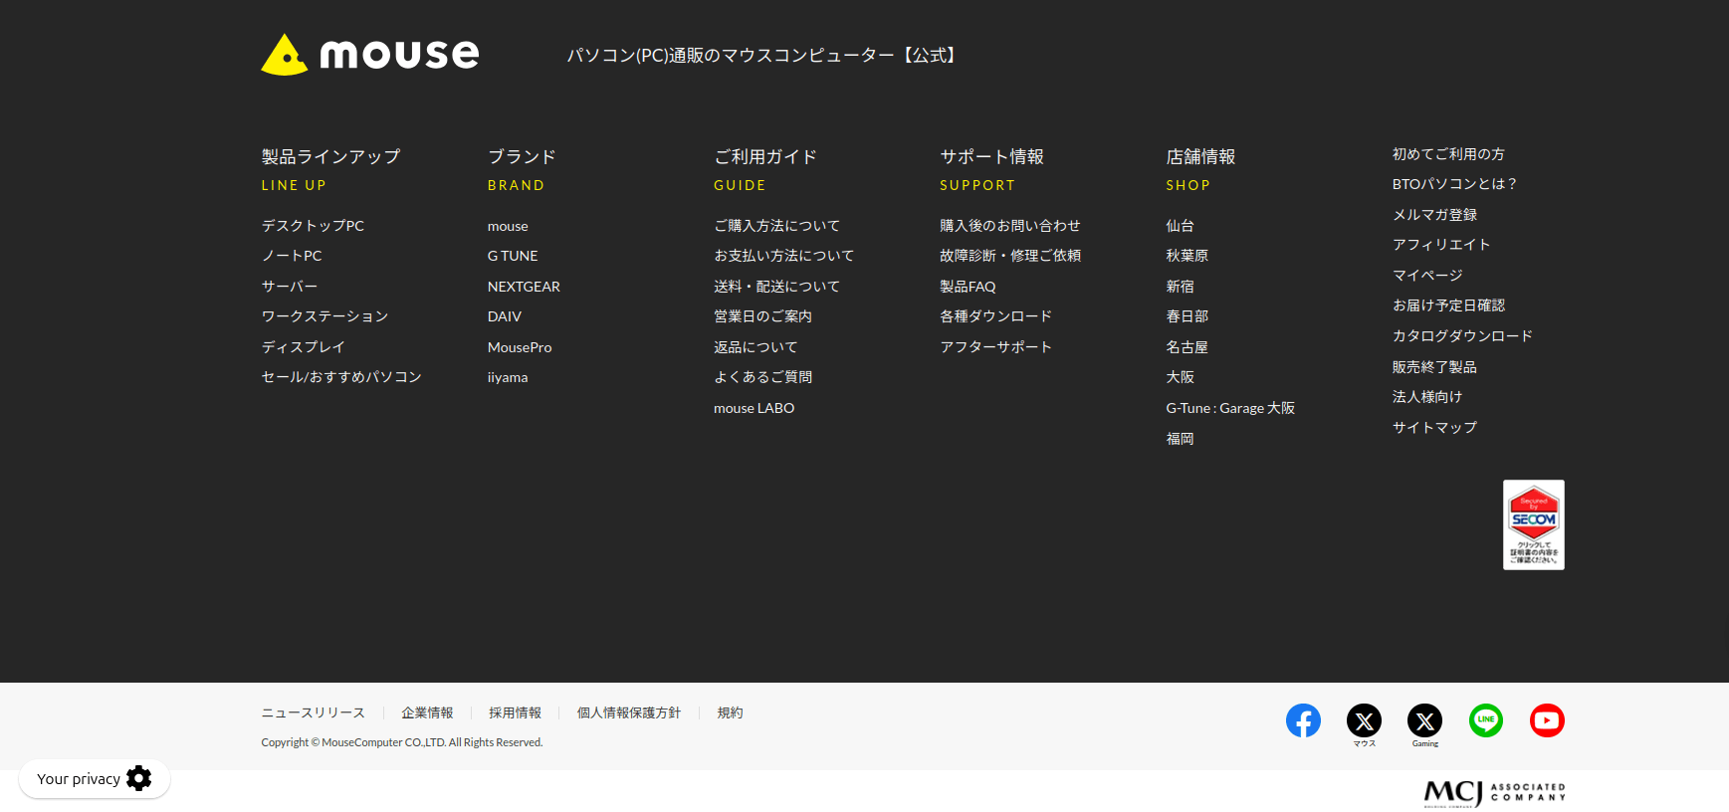Click the ニュースリリース footer menu item

click(313, 712)
